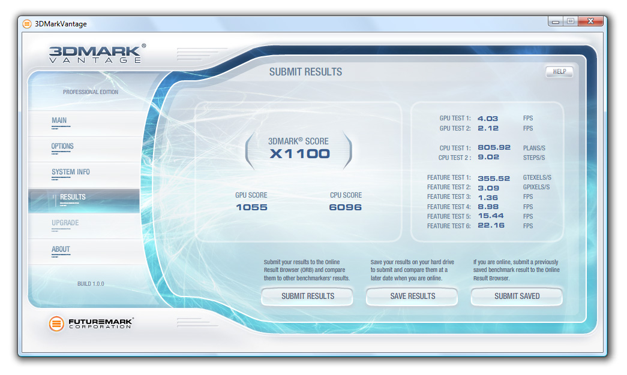
Task: Open the About section
Action: click(61, 250)
